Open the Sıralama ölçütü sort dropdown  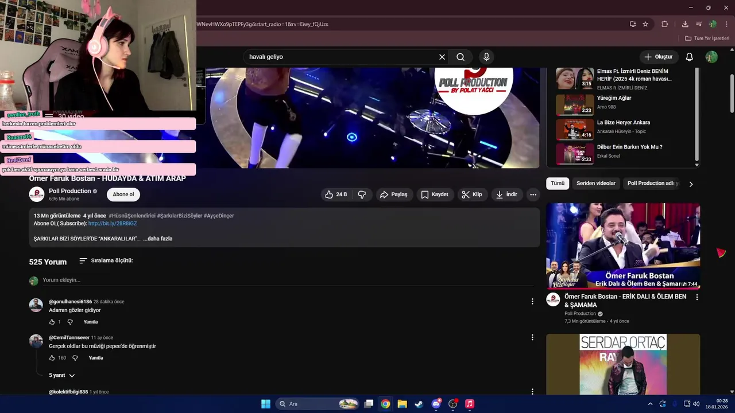[106, 260]
